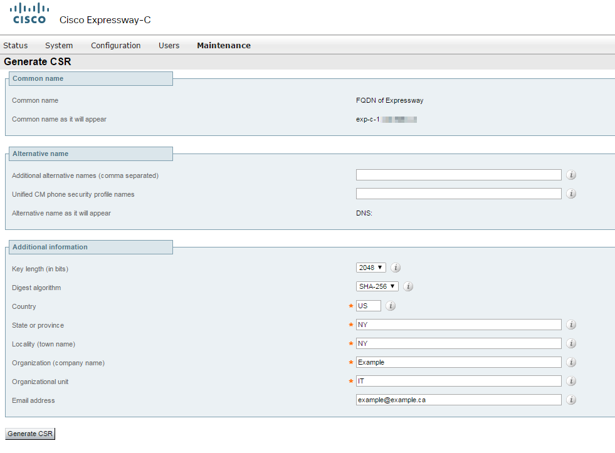Click the 'Digest algorithm' label

(36, 288)
